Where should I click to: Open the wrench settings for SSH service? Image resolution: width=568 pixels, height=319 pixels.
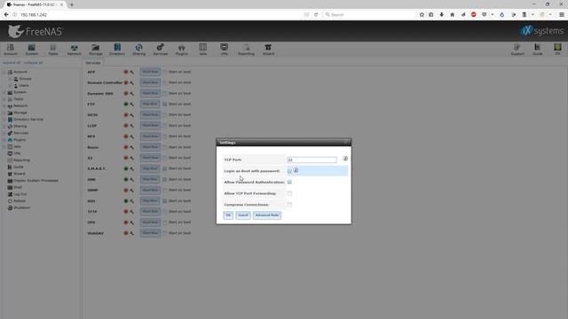pos(132,201)
